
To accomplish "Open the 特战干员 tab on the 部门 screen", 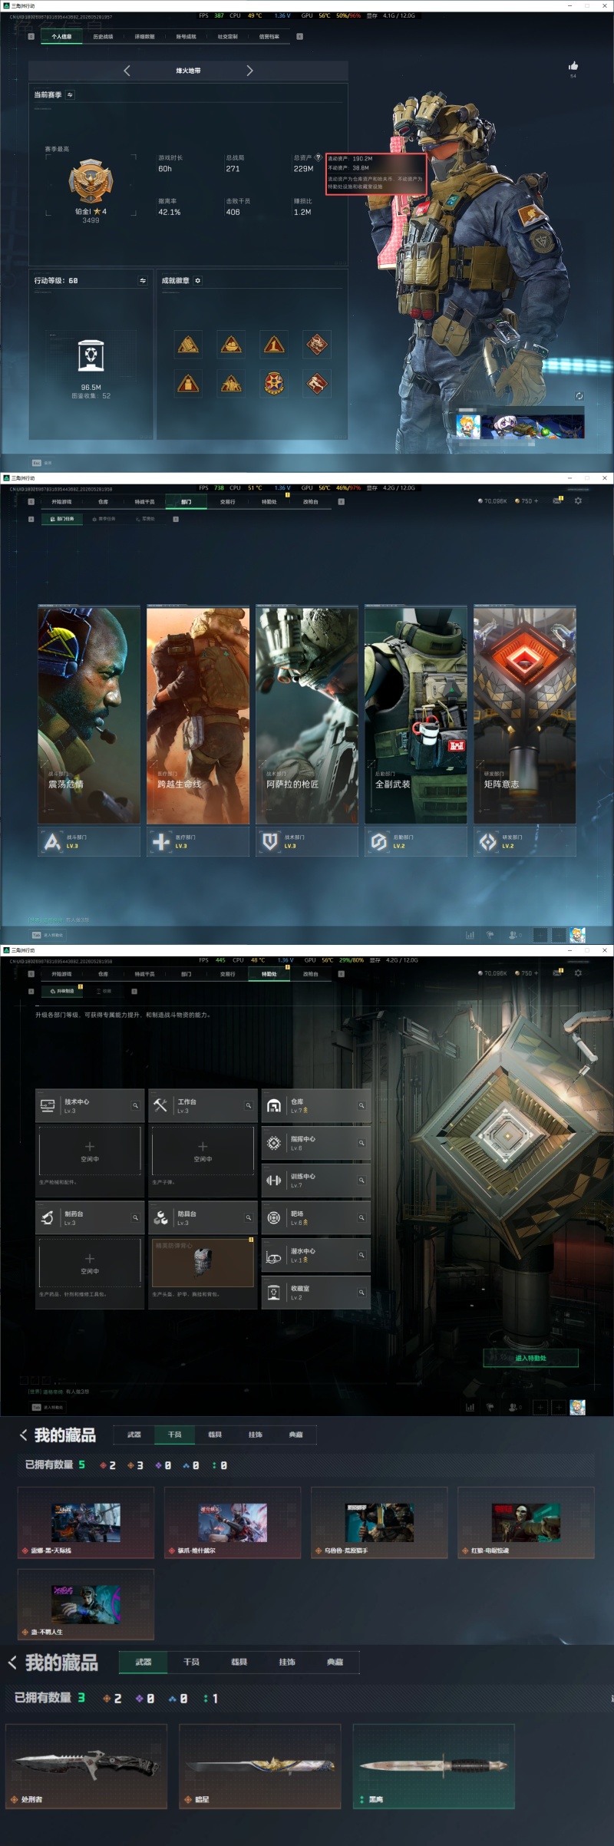I will click(x=144, y=502).
